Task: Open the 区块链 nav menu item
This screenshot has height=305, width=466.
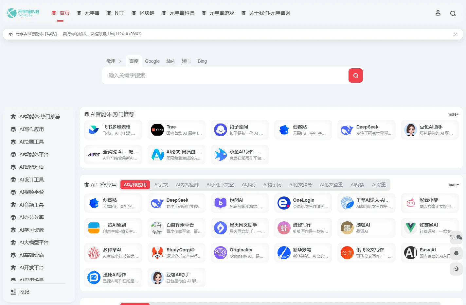Action: (143, 13)
